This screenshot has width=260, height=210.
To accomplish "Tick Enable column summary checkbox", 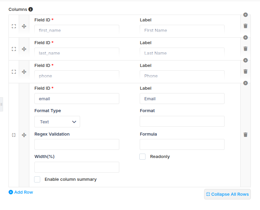I will point(37,179).
